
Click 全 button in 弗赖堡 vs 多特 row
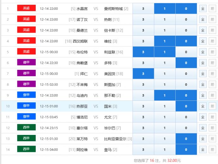pyautogui.click(x=203, y=63)
